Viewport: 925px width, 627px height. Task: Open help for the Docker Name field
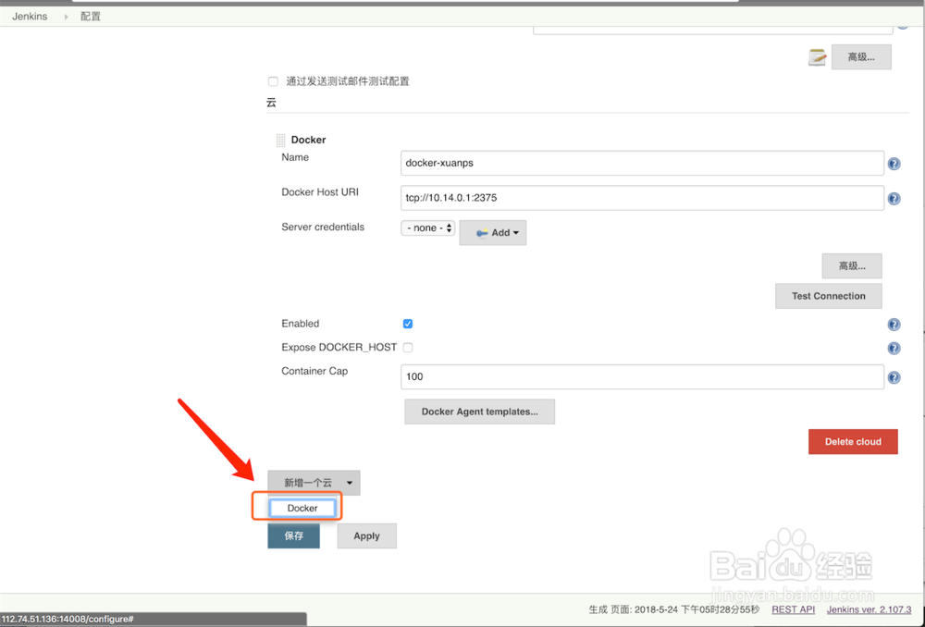(894, 164)
